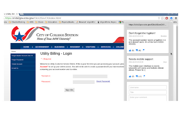Click the Home breadcrumb link

(x=14, y=51)
